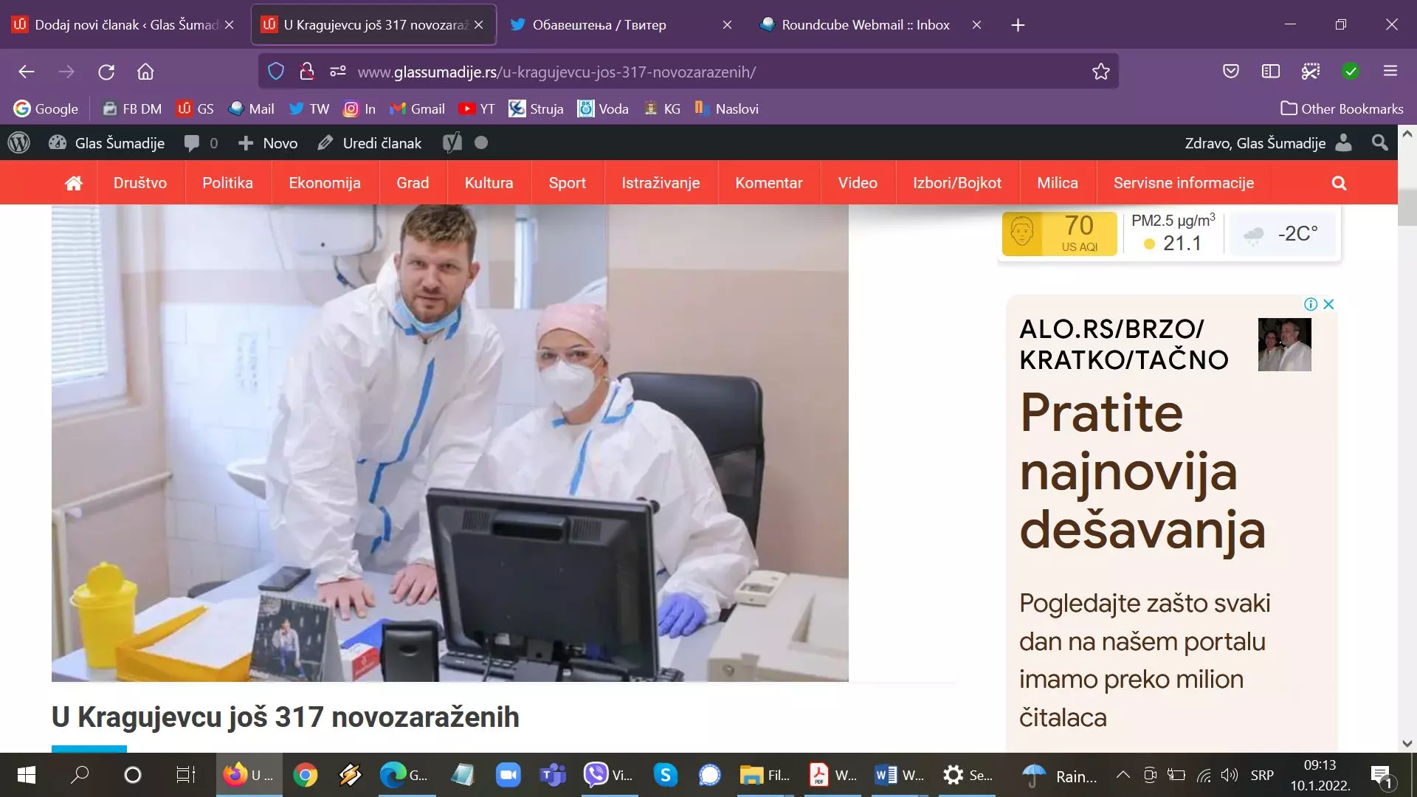Click Uredi članak to edit article
Screen dimensions: 1417x797
click(370, 143)
